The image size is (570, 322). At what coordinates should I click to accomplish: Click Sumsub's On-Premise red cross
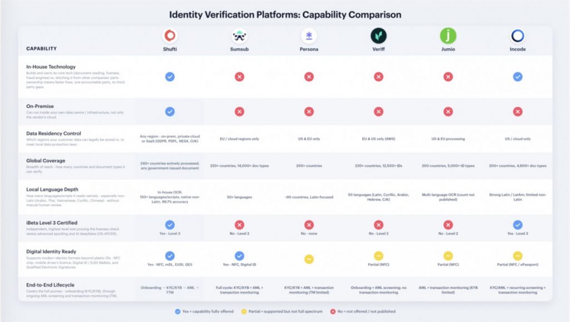pyautogui.click(x=239, y=111)
